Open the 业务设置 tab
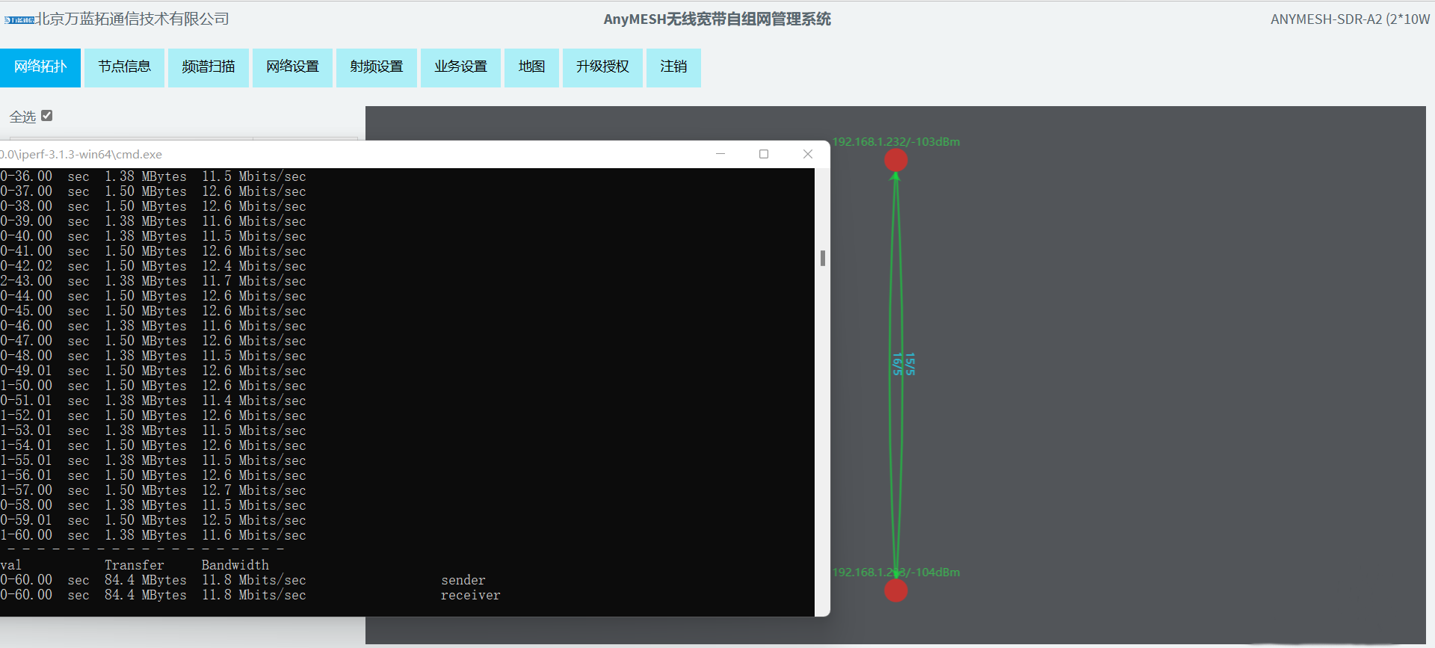Image resolution: width=1435 pixels, height=648 pixels. point(460,67)
